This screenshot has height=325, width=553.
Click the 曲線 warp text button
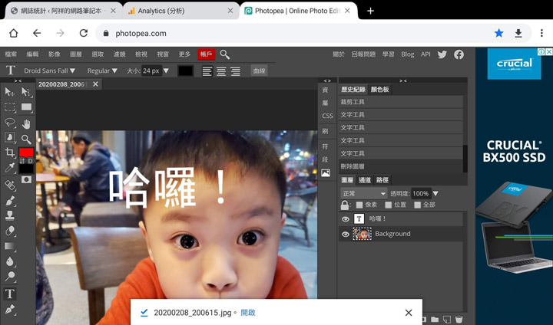[259, 71]
